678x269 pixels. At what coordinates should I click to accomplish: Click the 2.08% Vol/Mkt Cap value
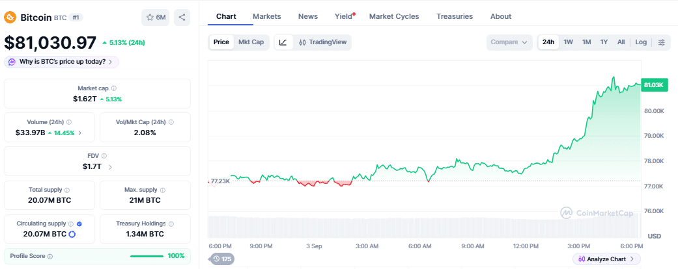tap(145, 133)
